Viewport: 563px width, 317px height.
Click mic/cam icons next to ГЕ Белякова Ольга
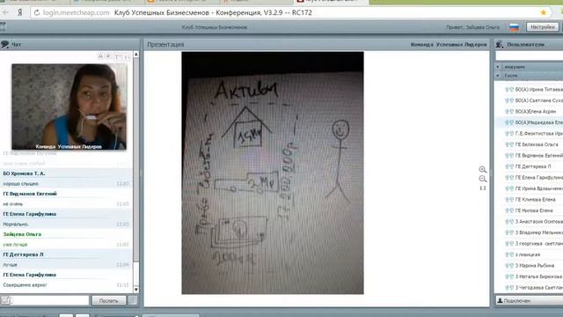(x=509, y=144)
